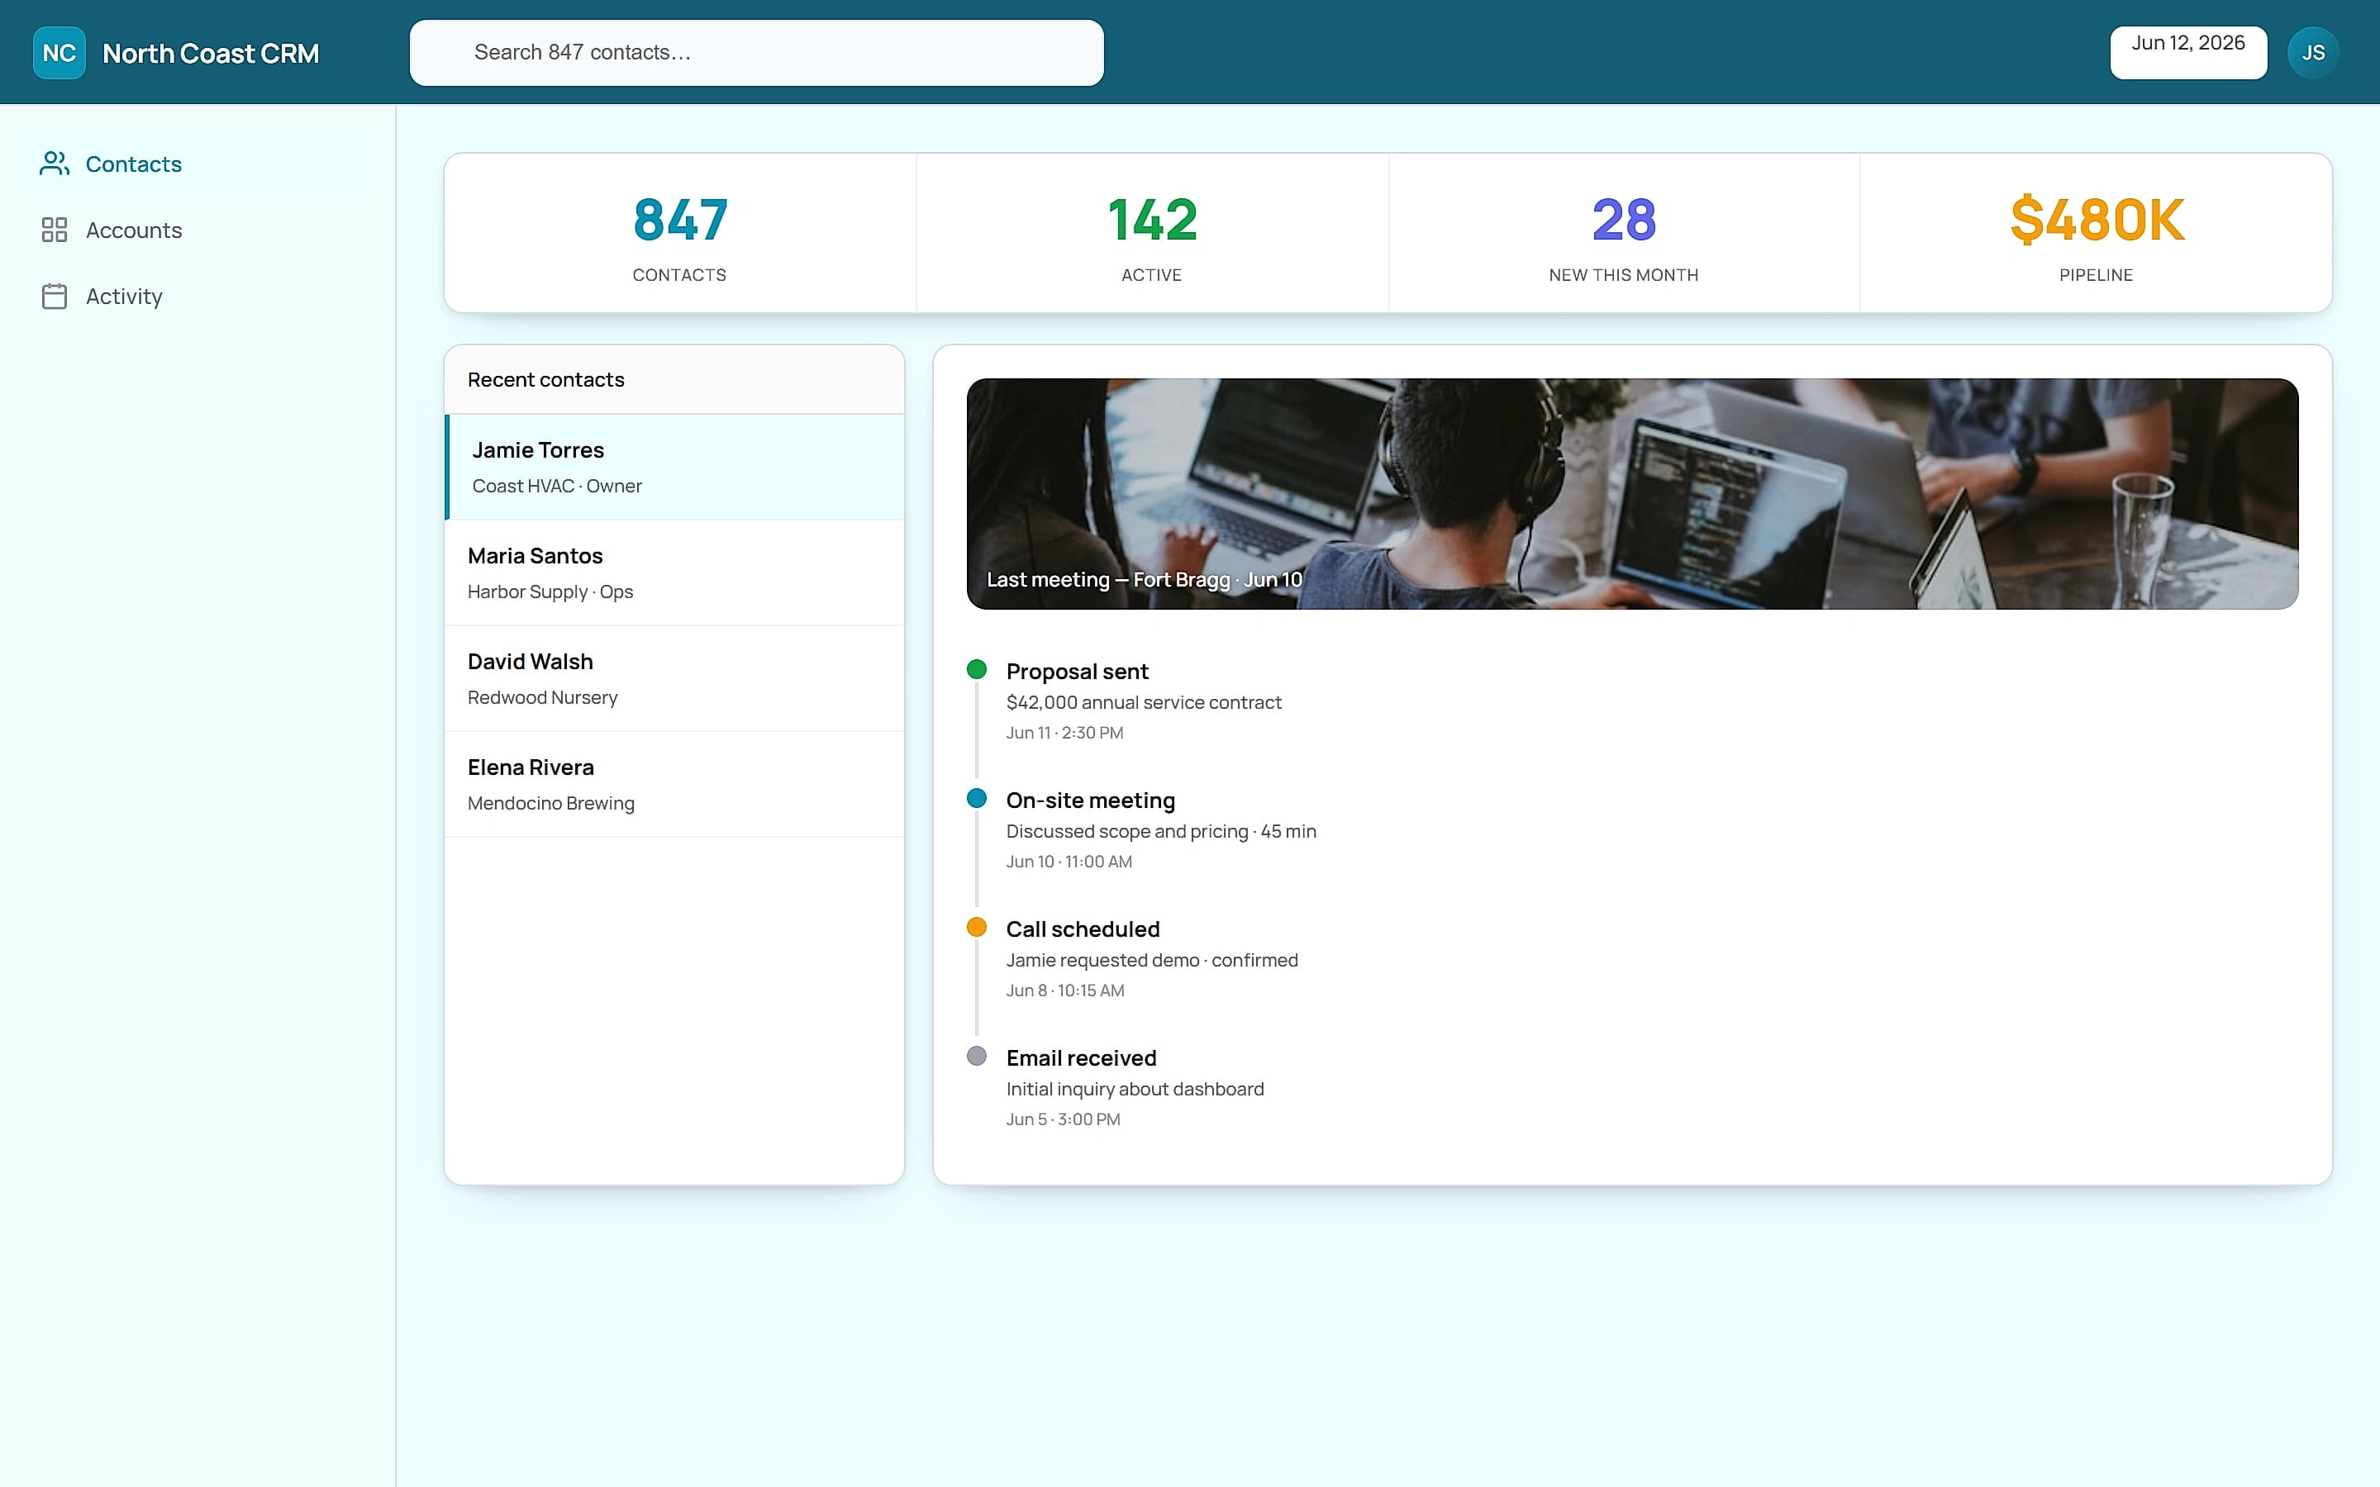Click the 142 Active stat
This screenshot has width=2380, height=1487.
(x=1152, y=233)
